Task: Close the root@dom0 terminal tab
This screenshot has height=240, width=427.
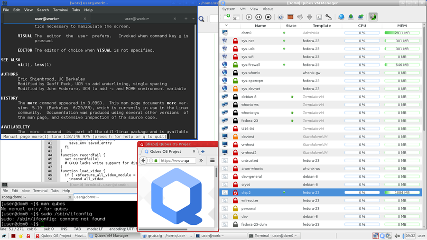Action: [70, 197]
